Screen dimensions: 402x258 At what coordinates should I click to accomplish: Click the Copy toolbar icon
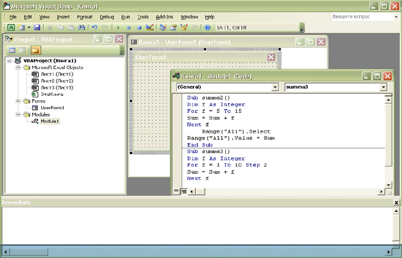61,27
